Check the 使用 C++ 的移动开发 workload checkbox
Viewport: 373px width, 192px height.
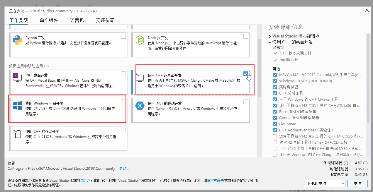point(123,130)
